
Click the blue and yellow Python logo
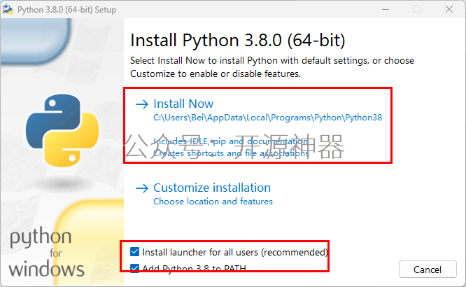click(x=62, y=130)
